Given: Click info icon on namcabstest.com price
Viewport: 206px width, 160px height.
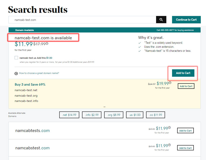Looking at the screenshot, I should click(169, 145).
